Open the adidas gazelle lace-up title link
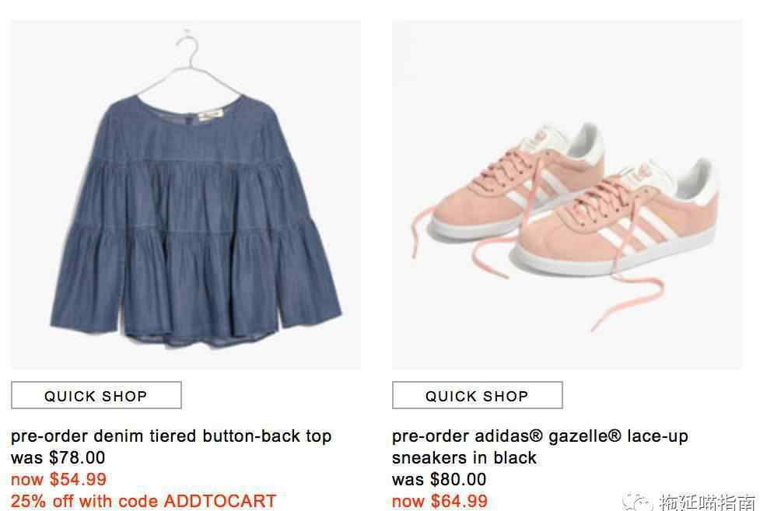Image resolution: width=781 pixels, height=511 pixels. coord(540,436)
